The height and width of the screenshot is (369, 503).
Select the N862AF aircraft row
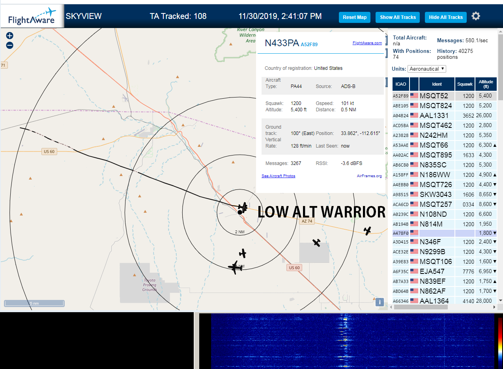tap(445, 291)
